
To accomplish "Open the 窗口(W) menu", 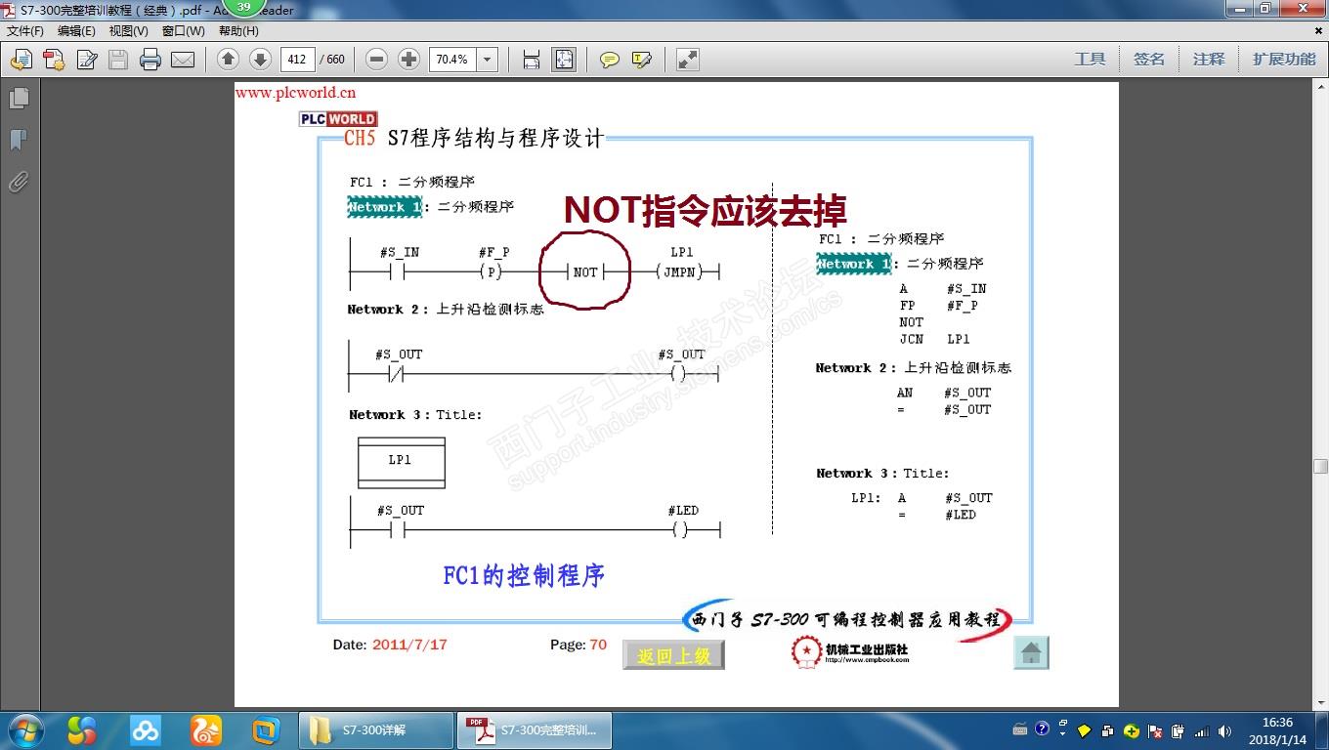I will 184,31.
